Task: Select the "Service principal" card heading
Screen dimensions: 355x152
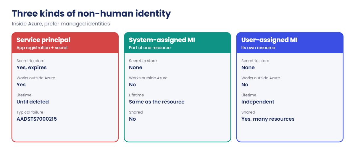Action: click(43, 40)
